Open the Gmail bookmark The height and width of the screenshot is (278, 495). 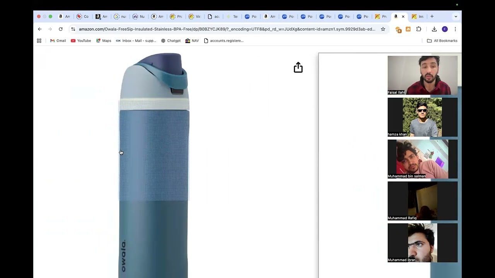point(58,41)
